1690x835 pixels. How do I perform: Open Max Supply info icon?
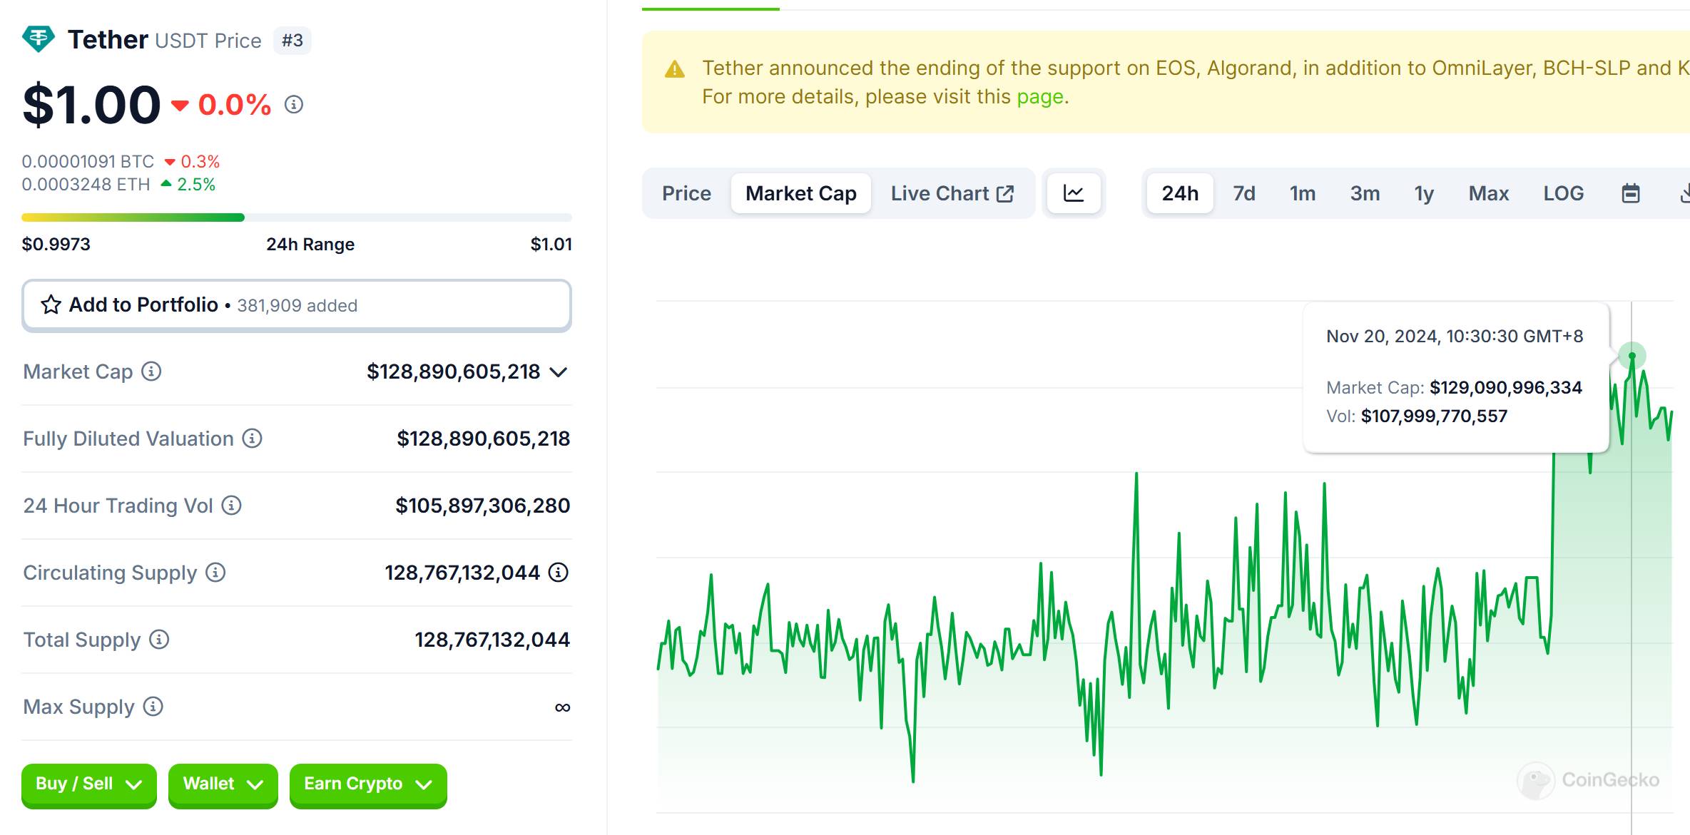click(153, 707)
